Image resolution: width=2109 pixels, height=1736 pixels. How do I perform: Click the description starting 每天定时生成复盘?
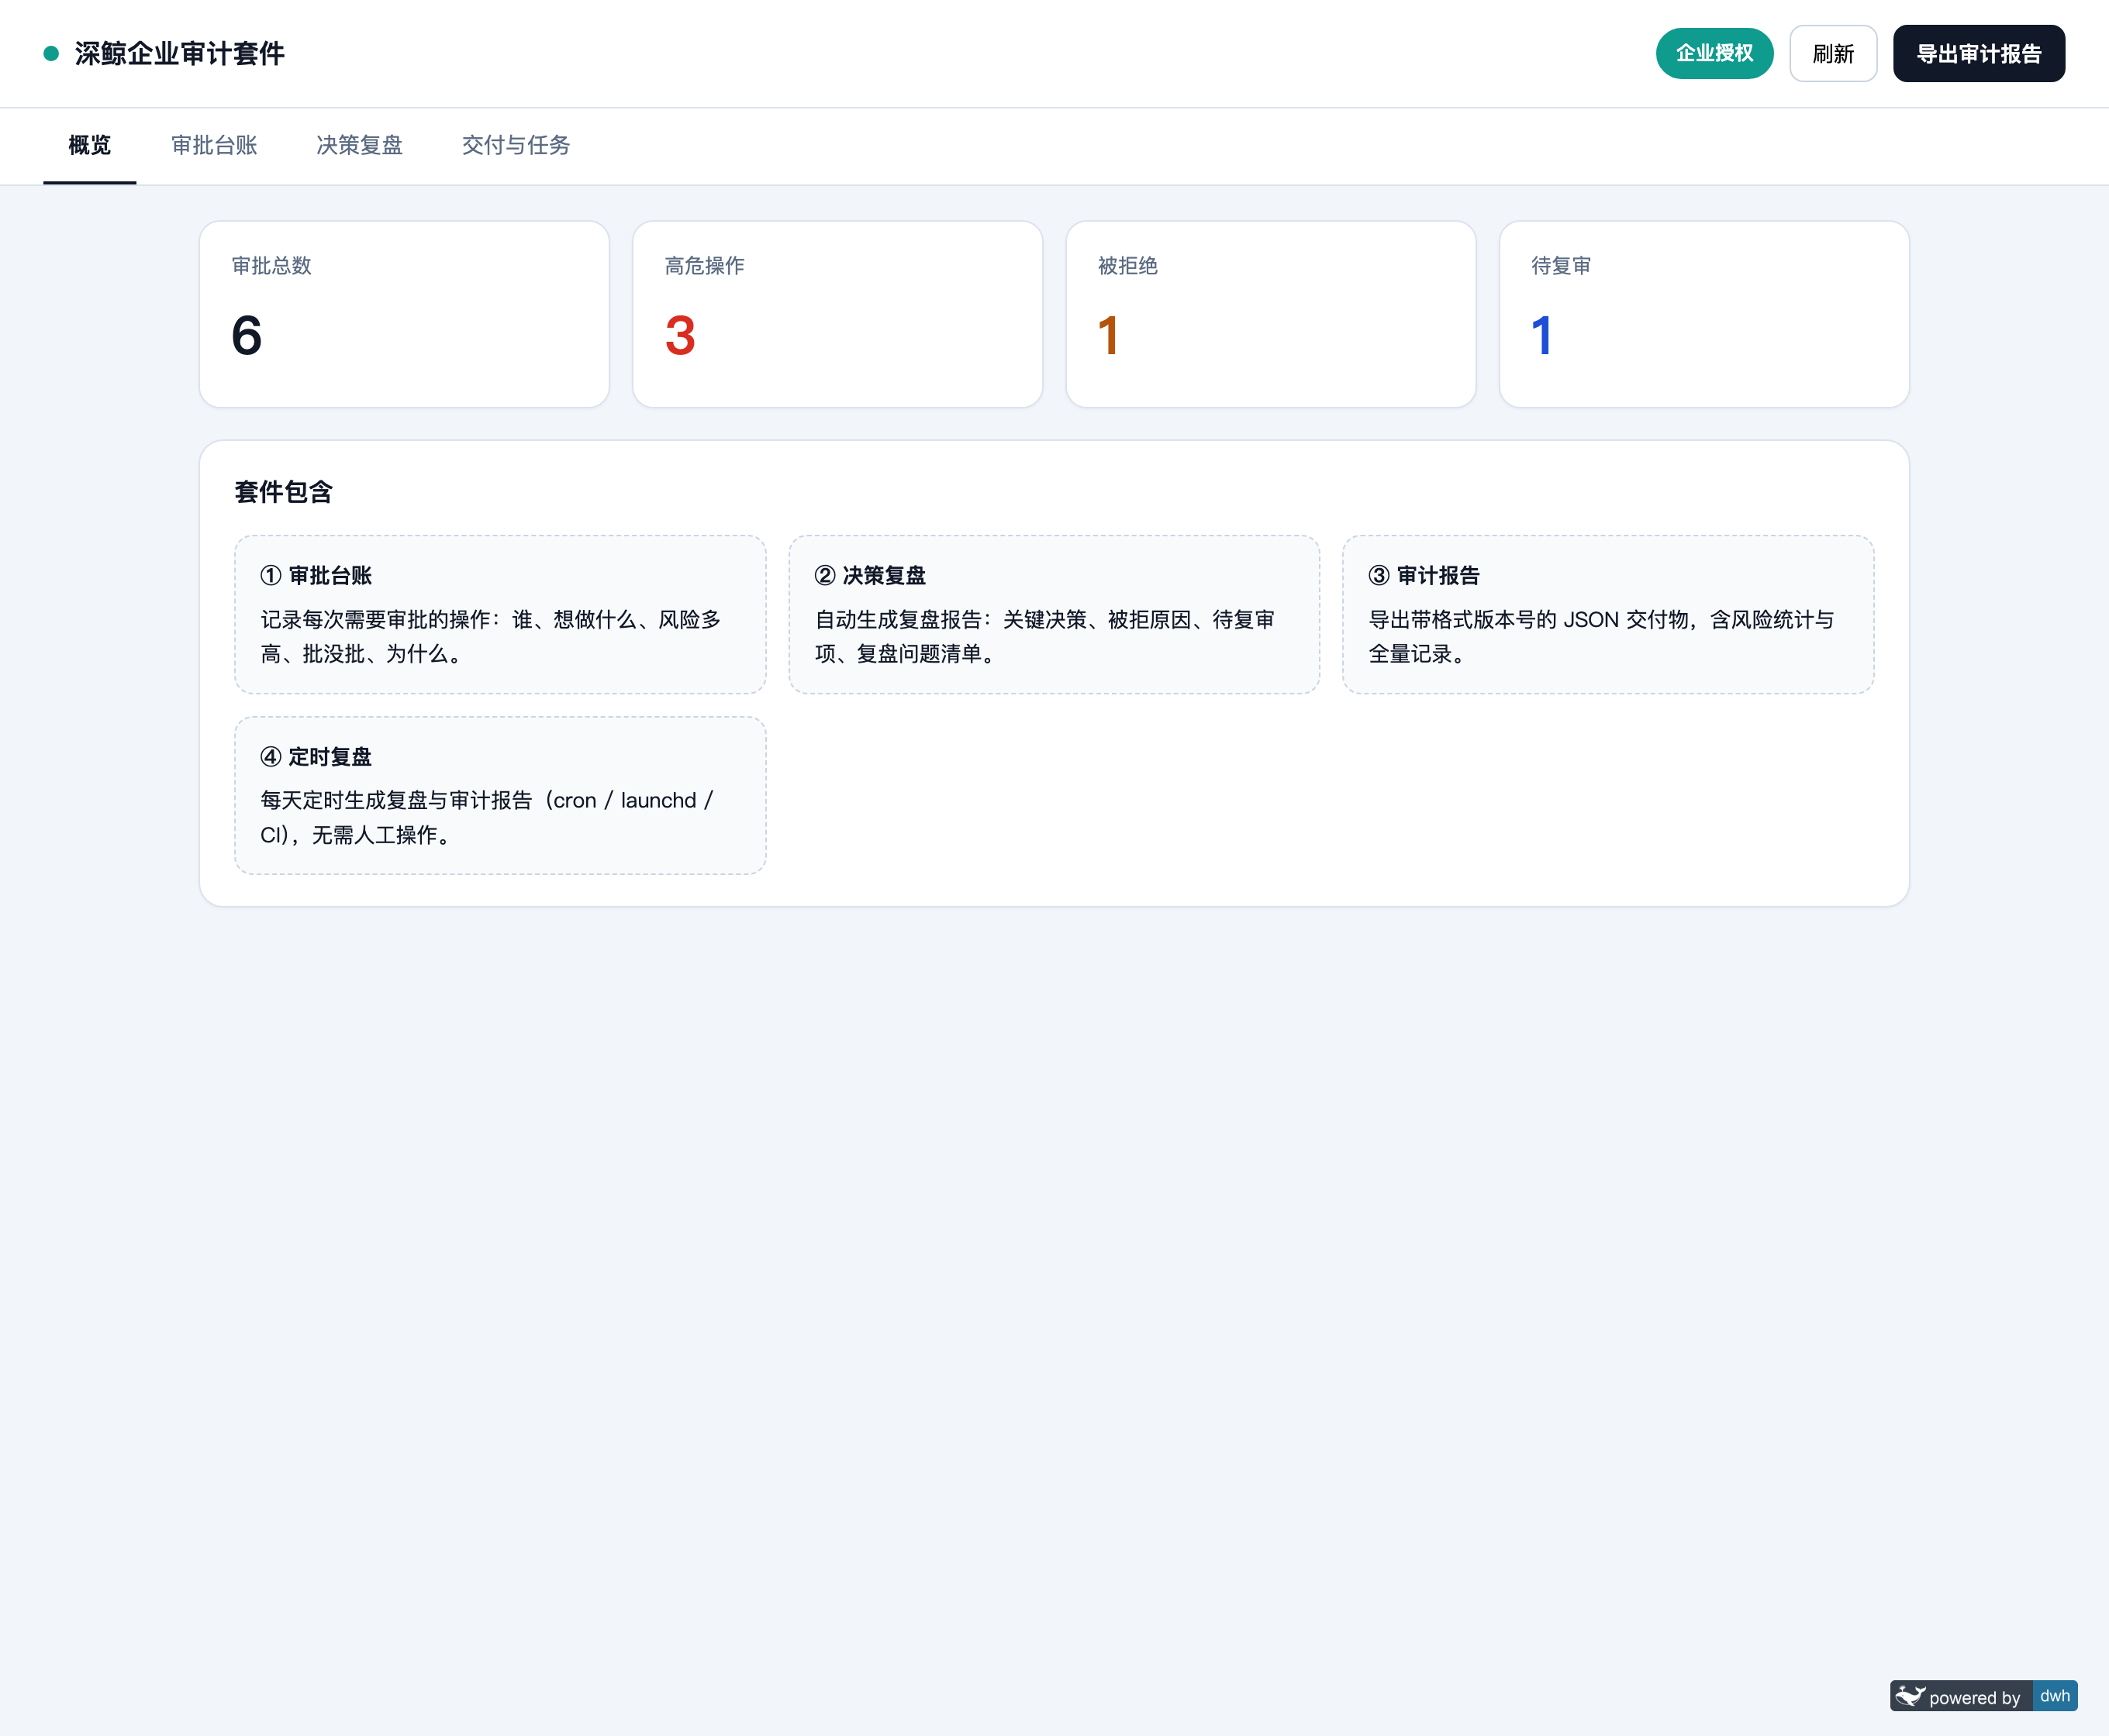tap(487, 818)
